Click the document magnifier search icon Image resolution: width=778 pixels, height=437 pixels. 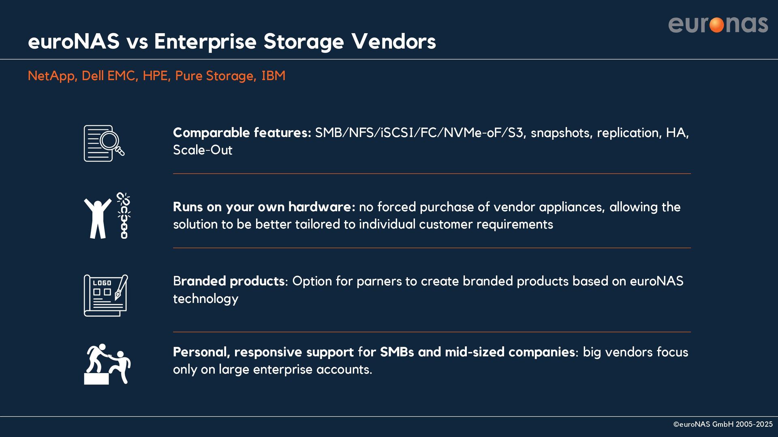tap(104, 143)
